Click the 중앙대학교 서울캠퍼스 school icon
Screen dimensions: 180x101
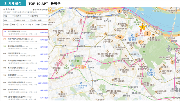132,35
